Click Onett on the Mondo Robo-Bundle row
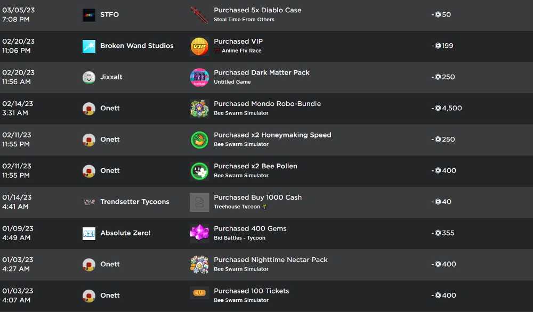 pos(110,108)
